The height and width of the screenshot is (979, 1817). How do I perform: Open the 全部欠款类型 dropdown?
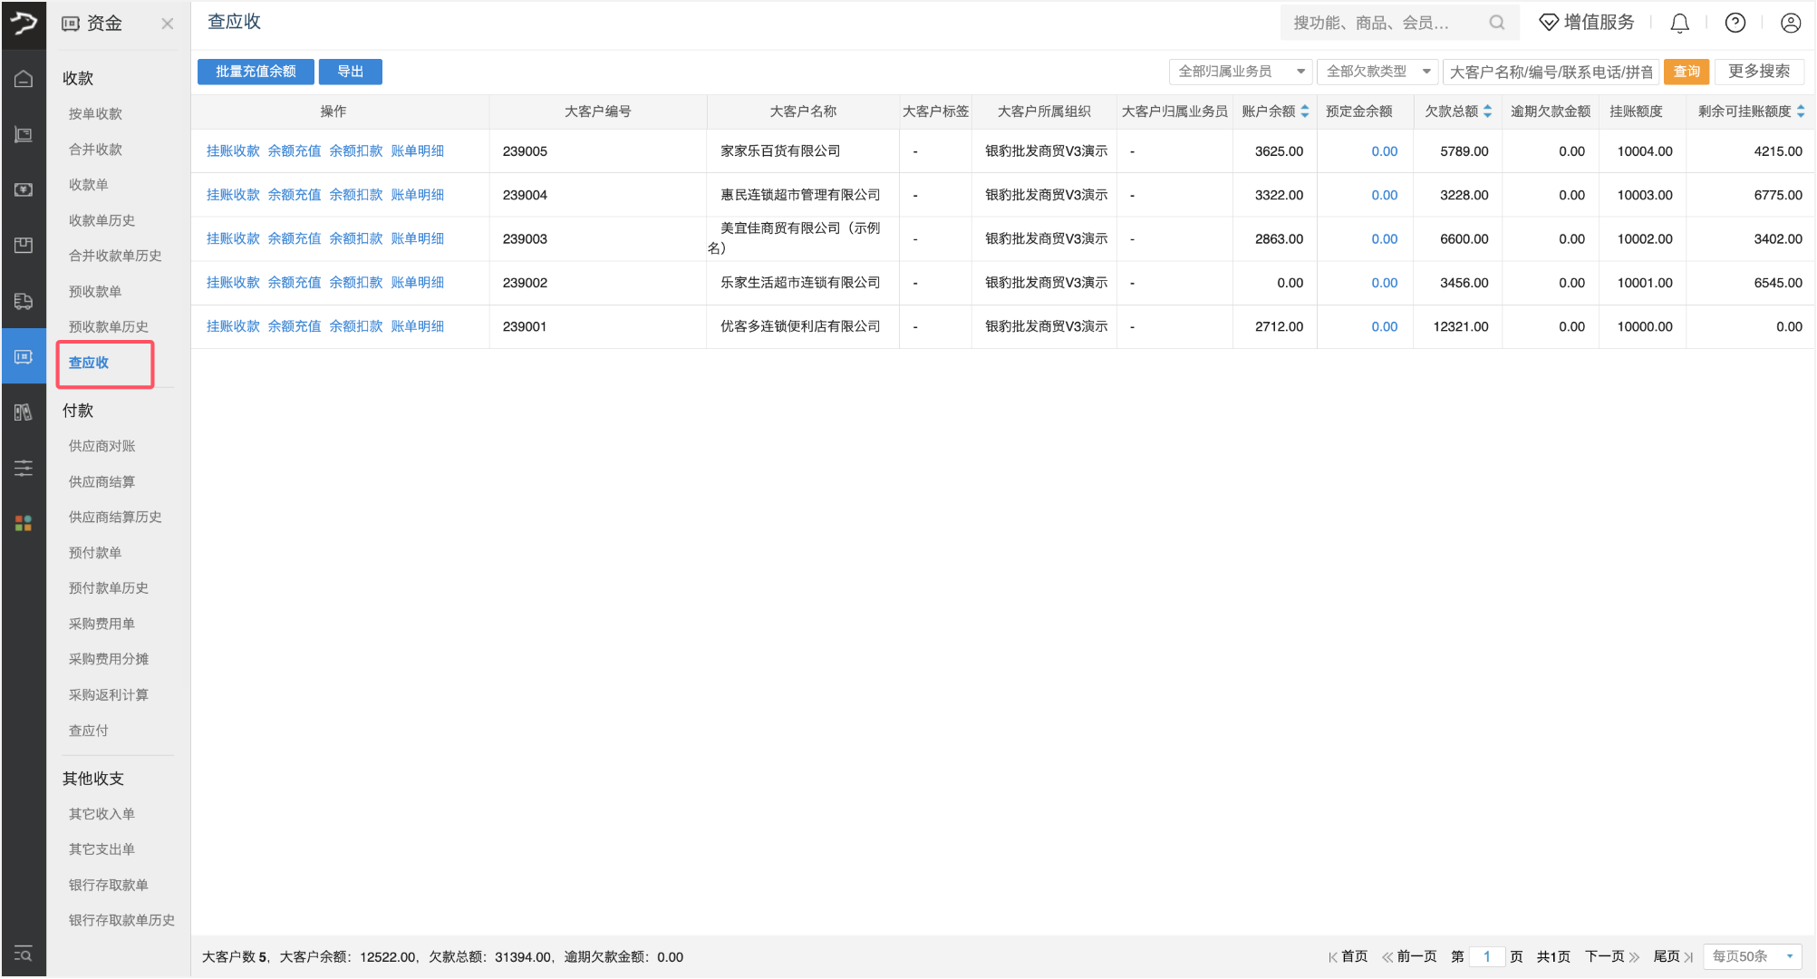point(1377,72)
